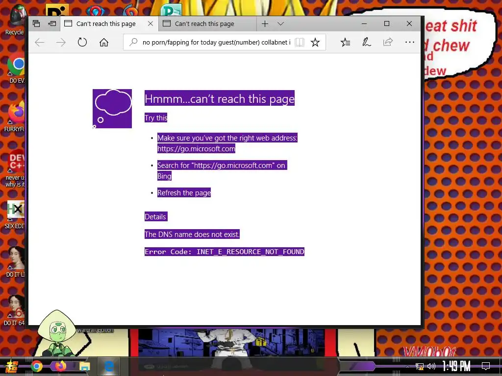502x376 pixels.
Task: Maximize the Edge browser window
Action: [x=387, y=23]
